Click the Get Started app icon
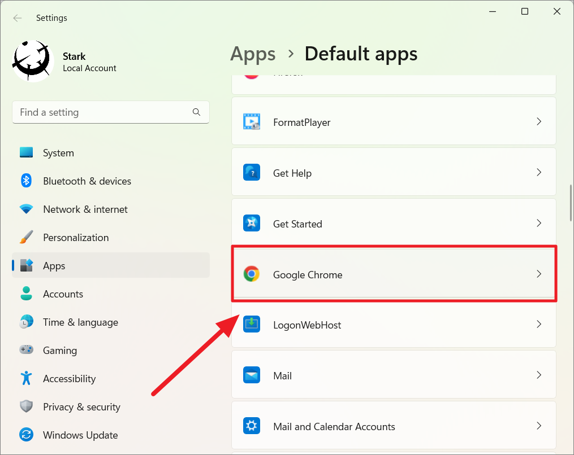Image resolution: width=574 pixels, height=455 pixels. [252, 223]
